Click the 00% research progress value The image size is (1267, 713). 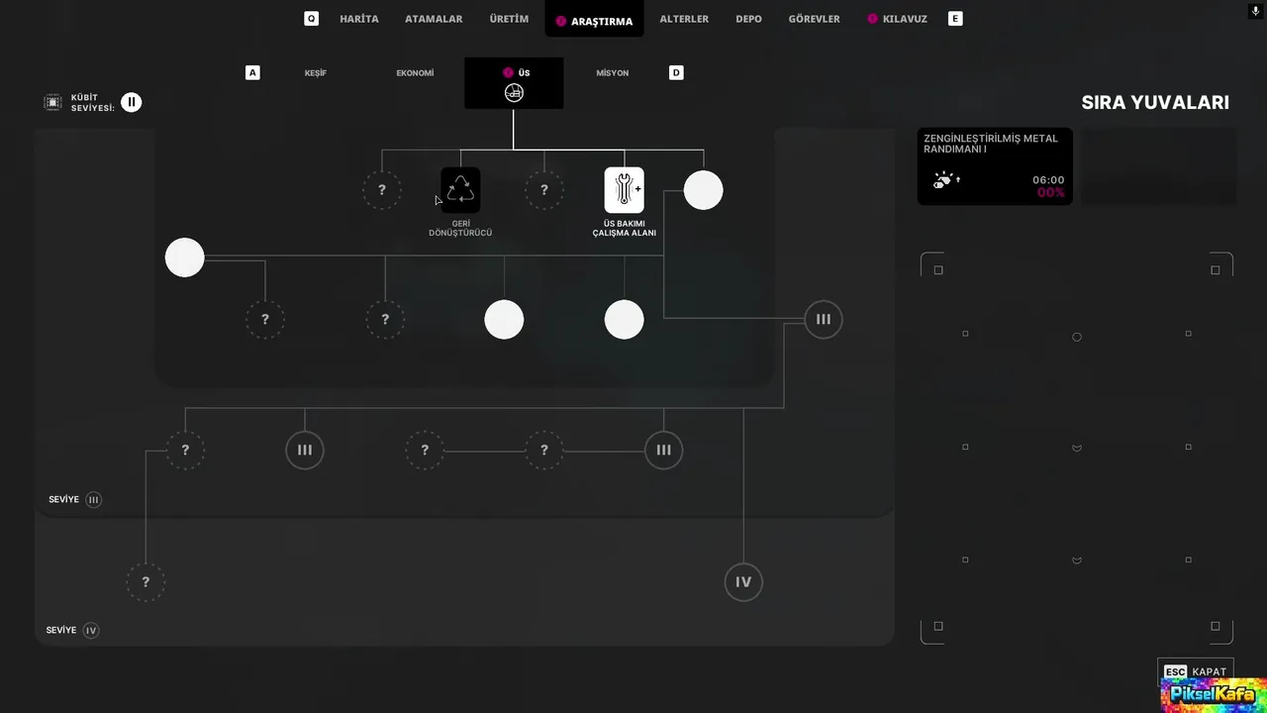[x=1051, y=193]
